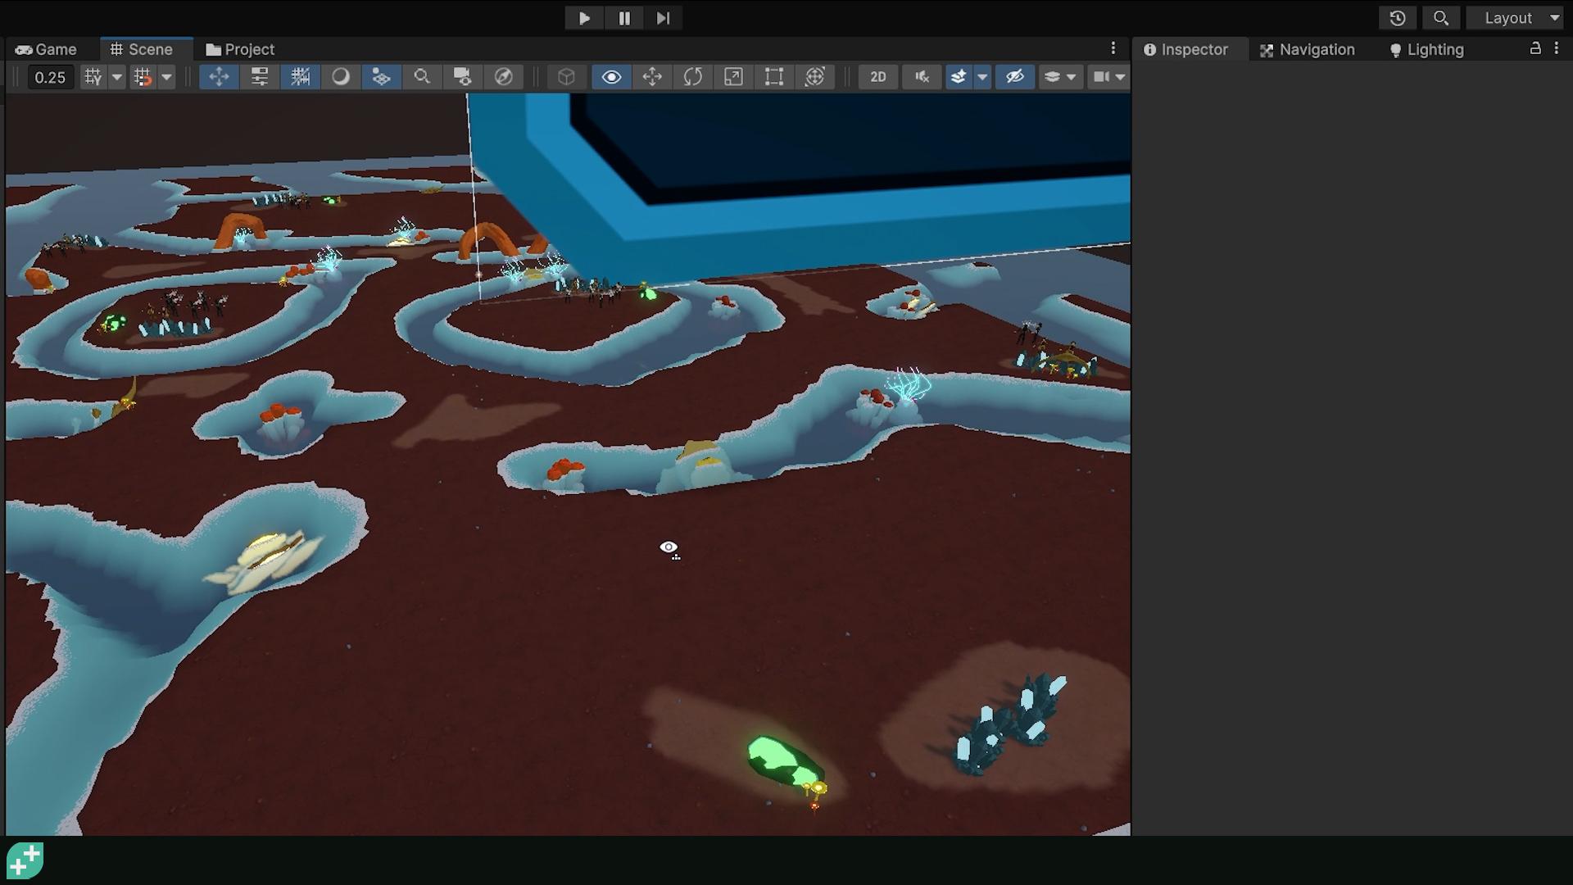Adjust the grid opacity value field showing 0.25
Screen dimensions: 1573x885
coord(50,77)
